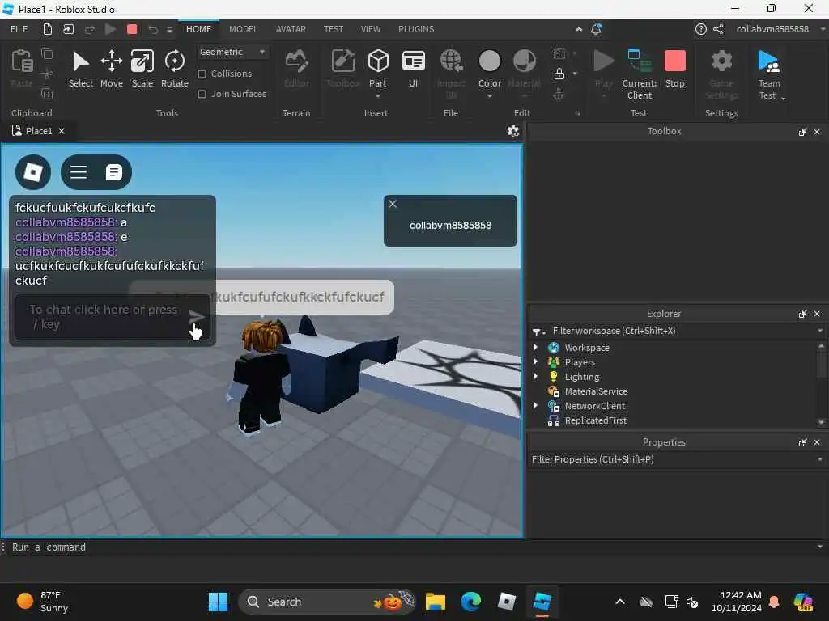Image resolution: width=829 pixels, height=621 pixels.
Task: Select ReplicatedFirst in Explorer
Action: click(595, 420)
